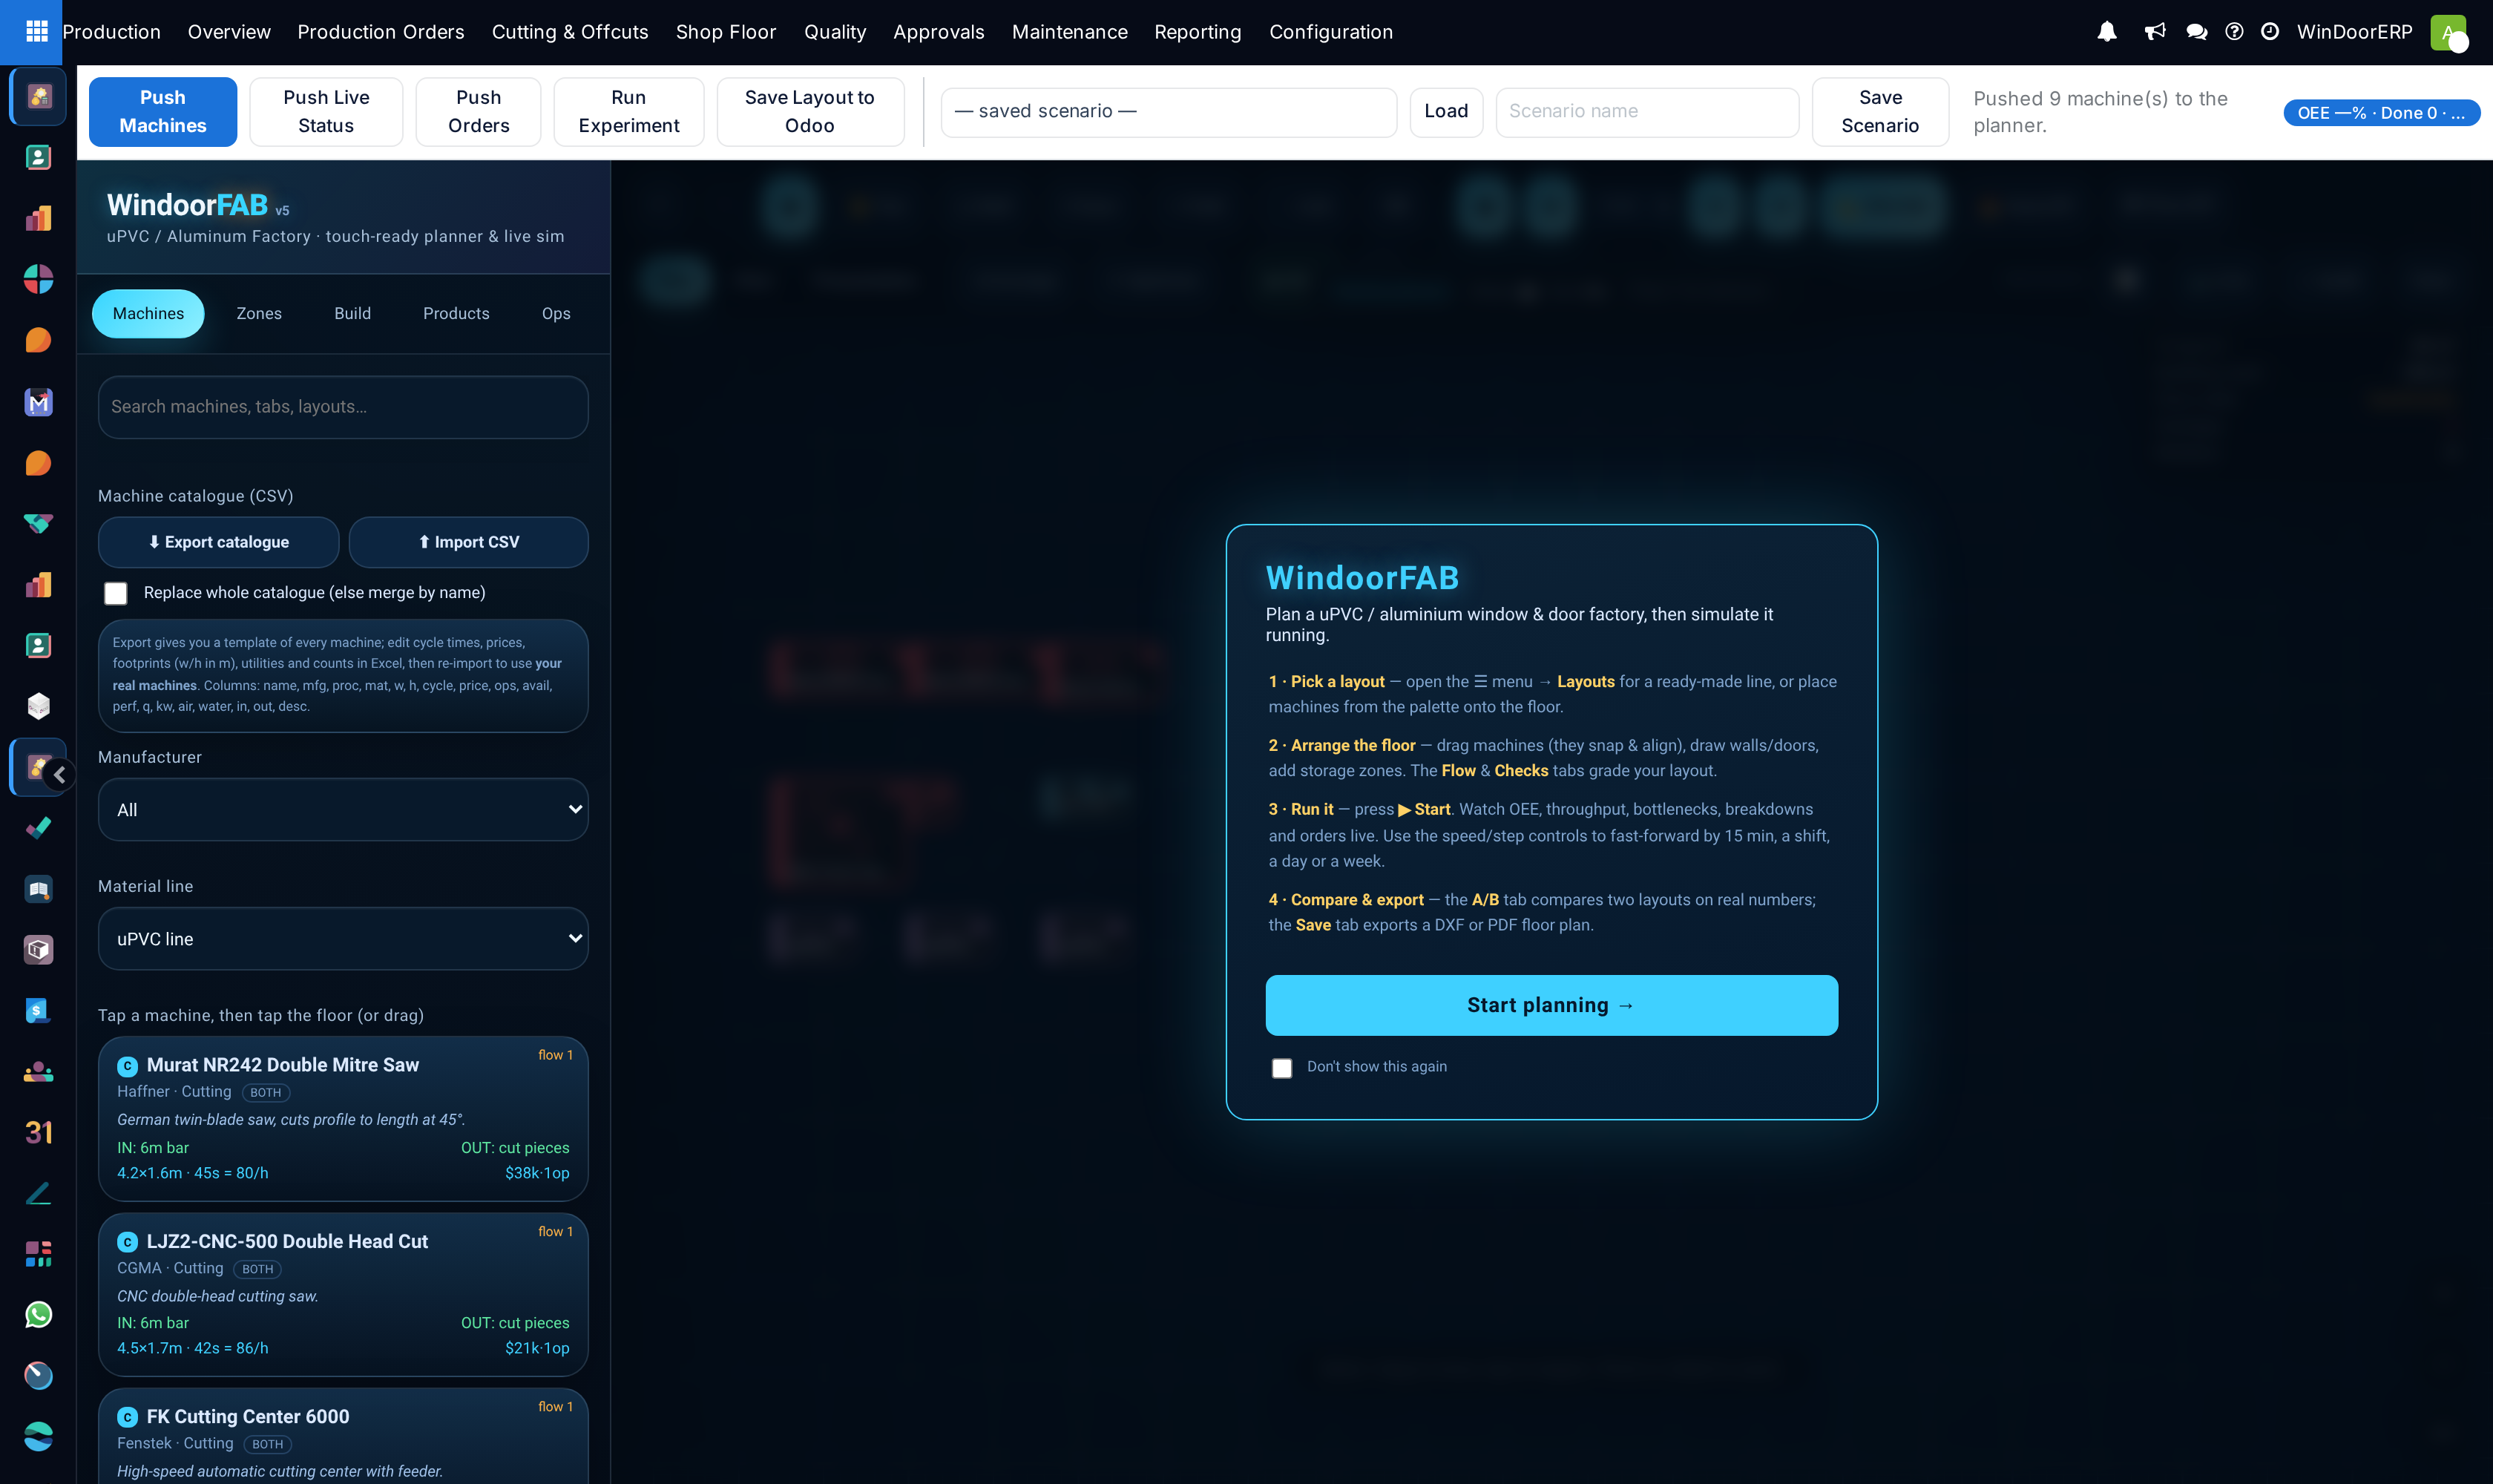Click Export catalogue
2493x1484 pixels.
(x=218, y=543)
